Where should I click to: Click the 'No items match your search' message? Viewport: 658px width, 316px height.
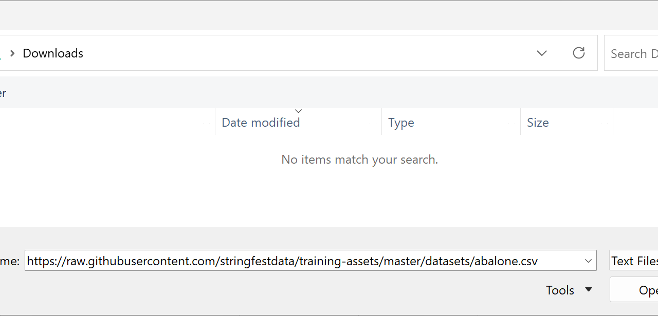tap(359, 160)
